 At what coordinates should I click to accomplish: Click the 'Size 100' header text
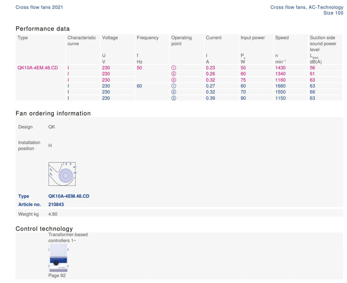click(333, 13)
